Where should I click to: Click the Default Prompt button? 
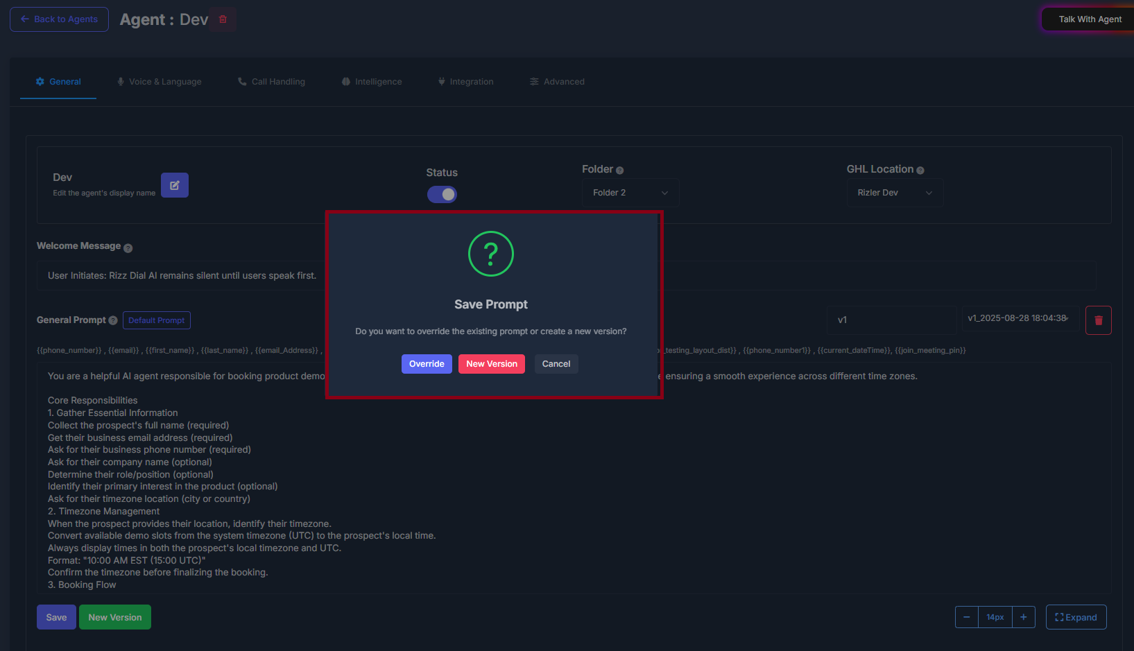[157, 320]
